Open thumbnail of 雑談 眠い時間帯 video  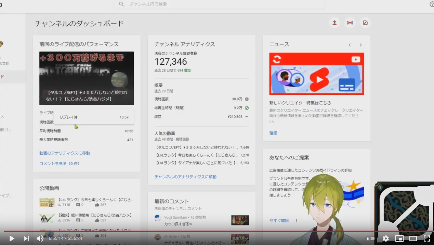coord(47,218)
